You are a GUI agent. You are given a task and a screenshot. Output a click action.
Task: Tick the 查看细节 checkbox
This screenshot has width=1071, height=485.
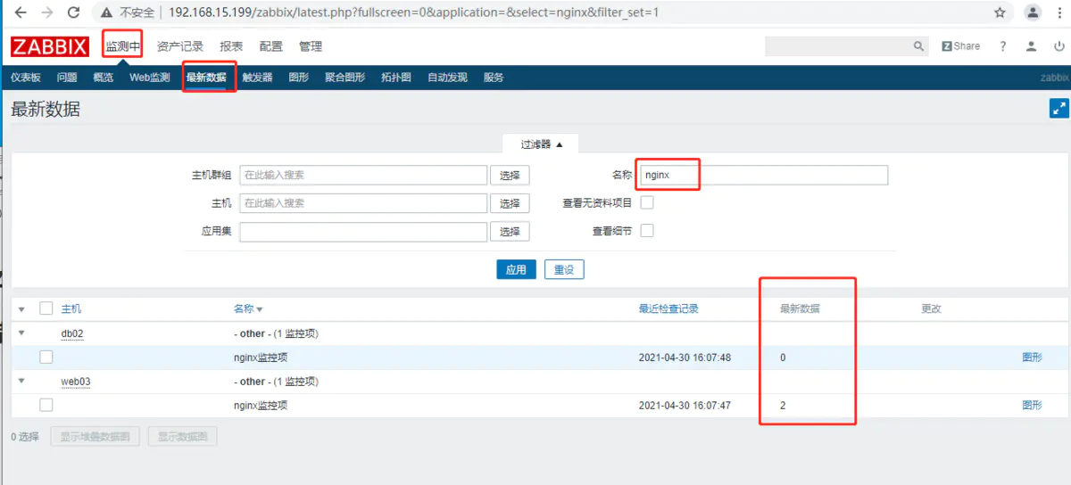[x=648, y=231]
